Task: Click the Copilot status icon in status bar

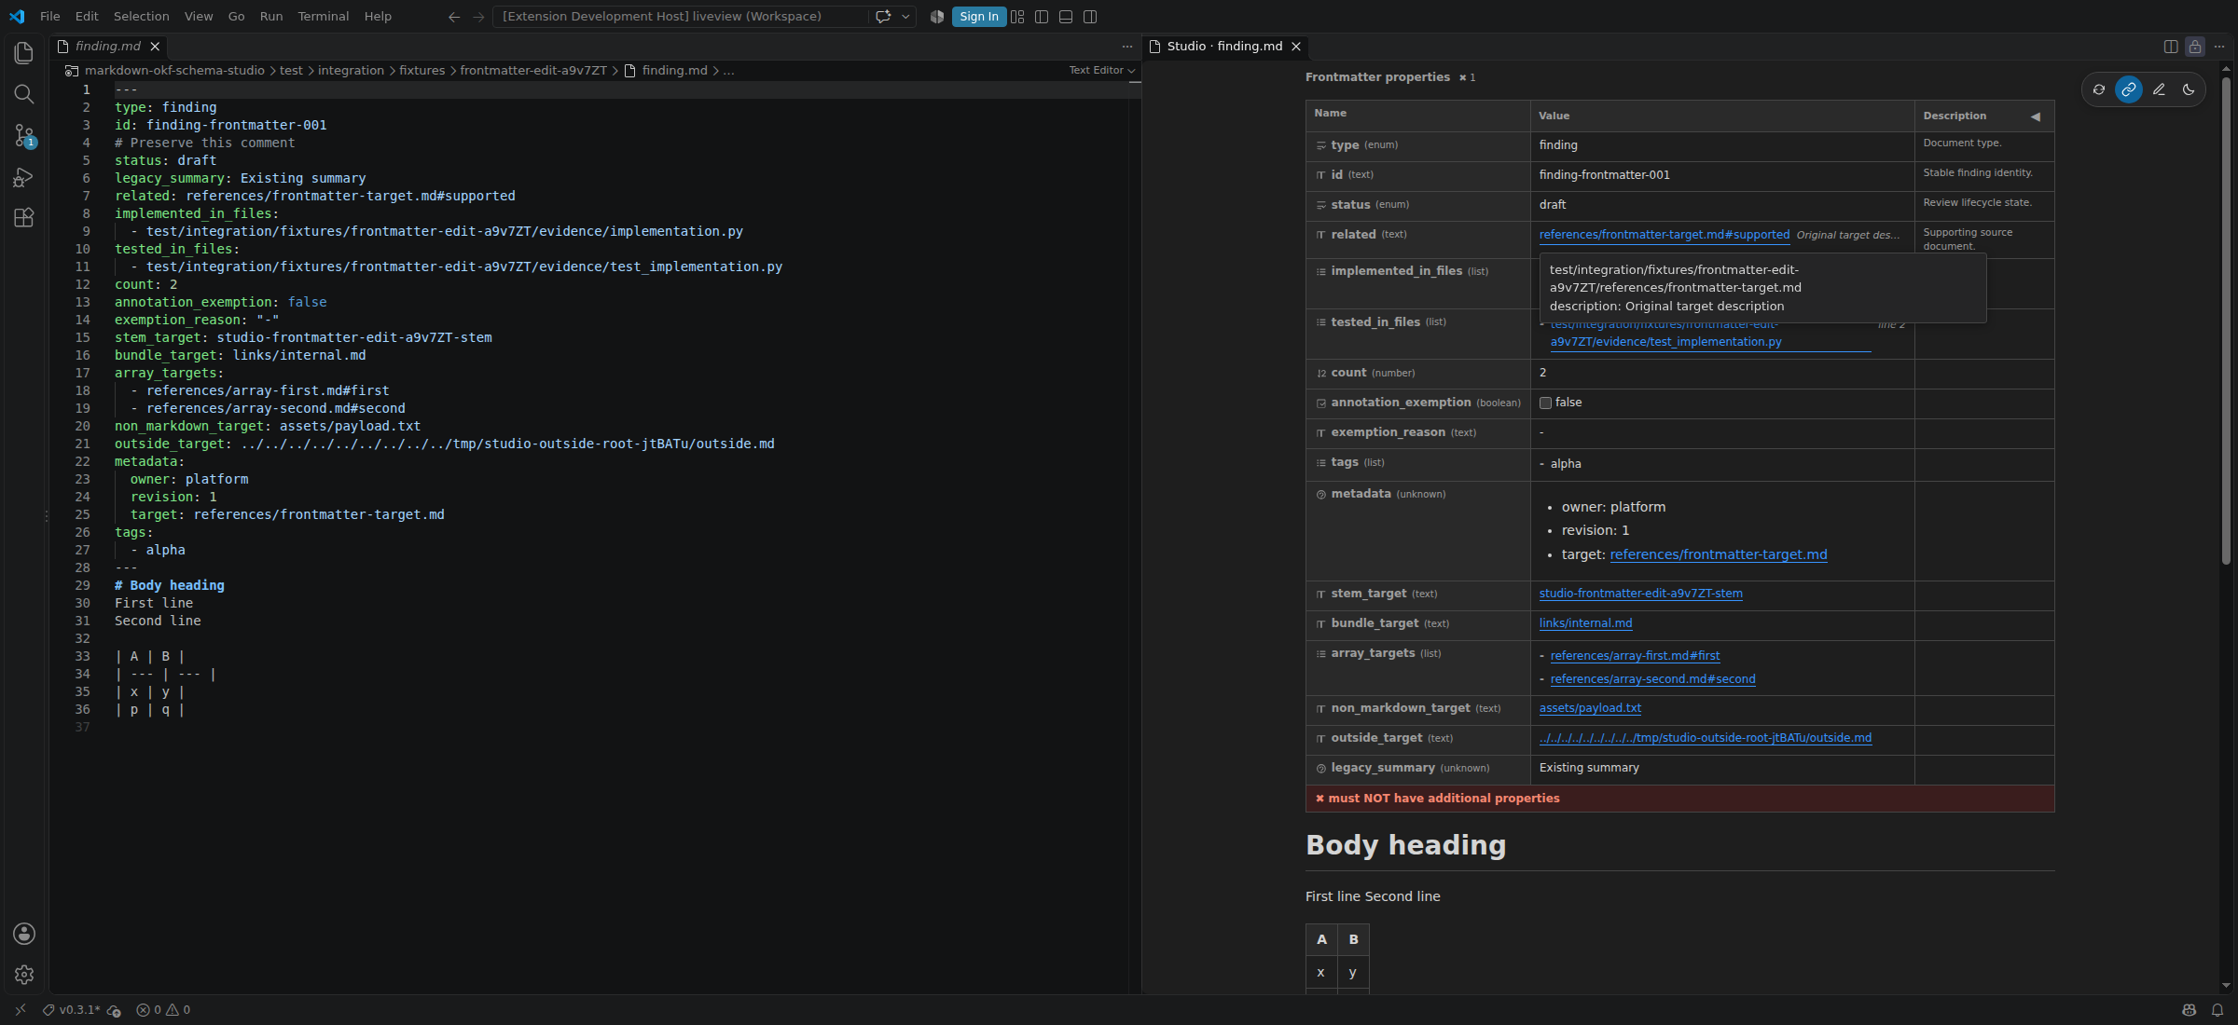Action: pyautogui.click(x=2190, y=1010)
